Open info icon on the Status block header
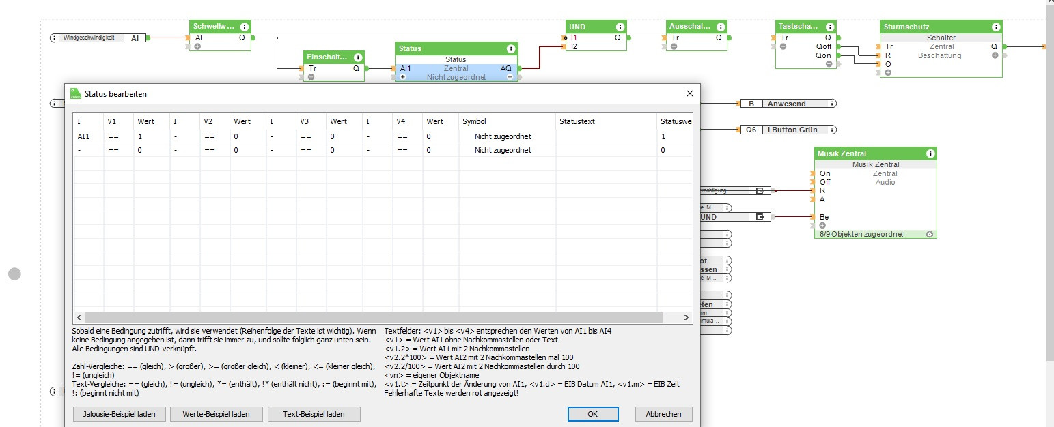The width and height of the screenshot is (1054, 427). point(510,49)
